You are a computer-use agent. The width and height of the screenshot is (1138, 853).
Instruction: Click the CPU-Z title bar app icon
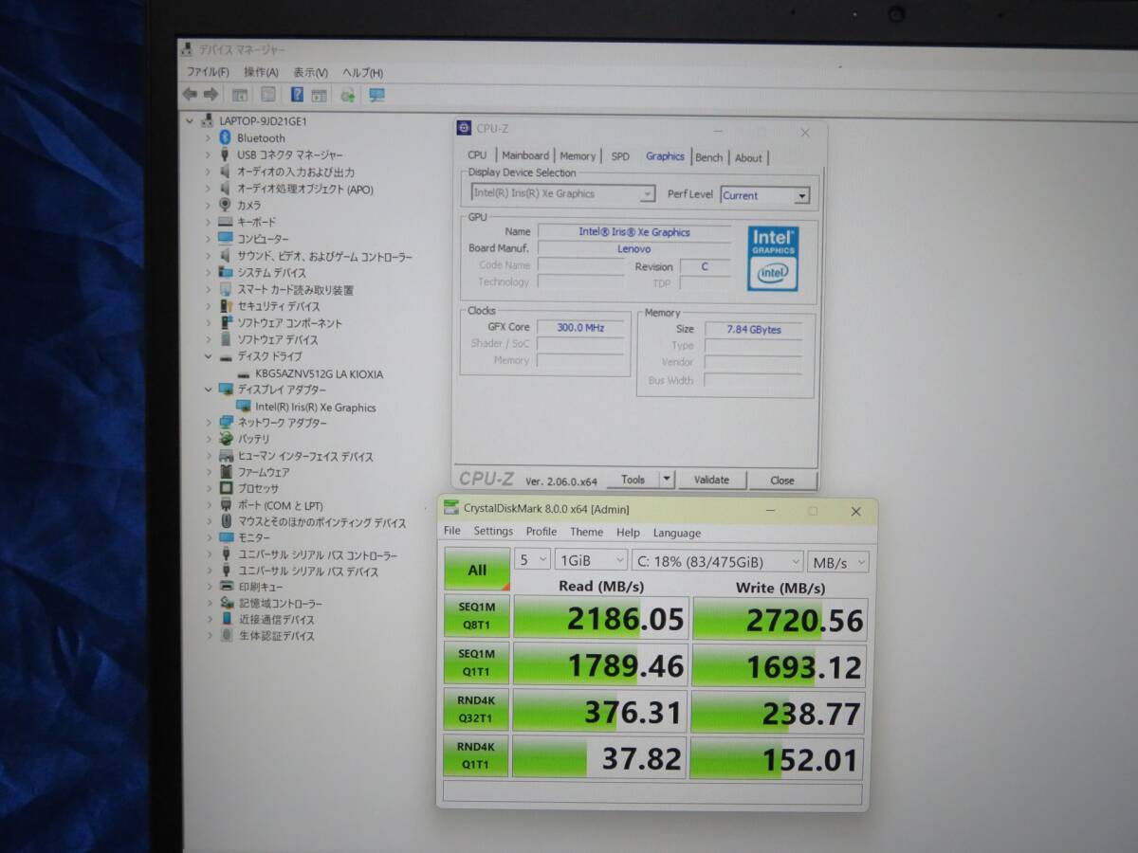click(x=465, y=129)
